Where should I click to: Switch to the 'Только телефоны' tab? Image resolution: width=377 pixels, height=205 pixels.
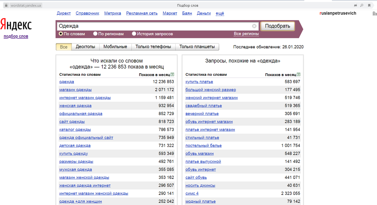point(153,47)
